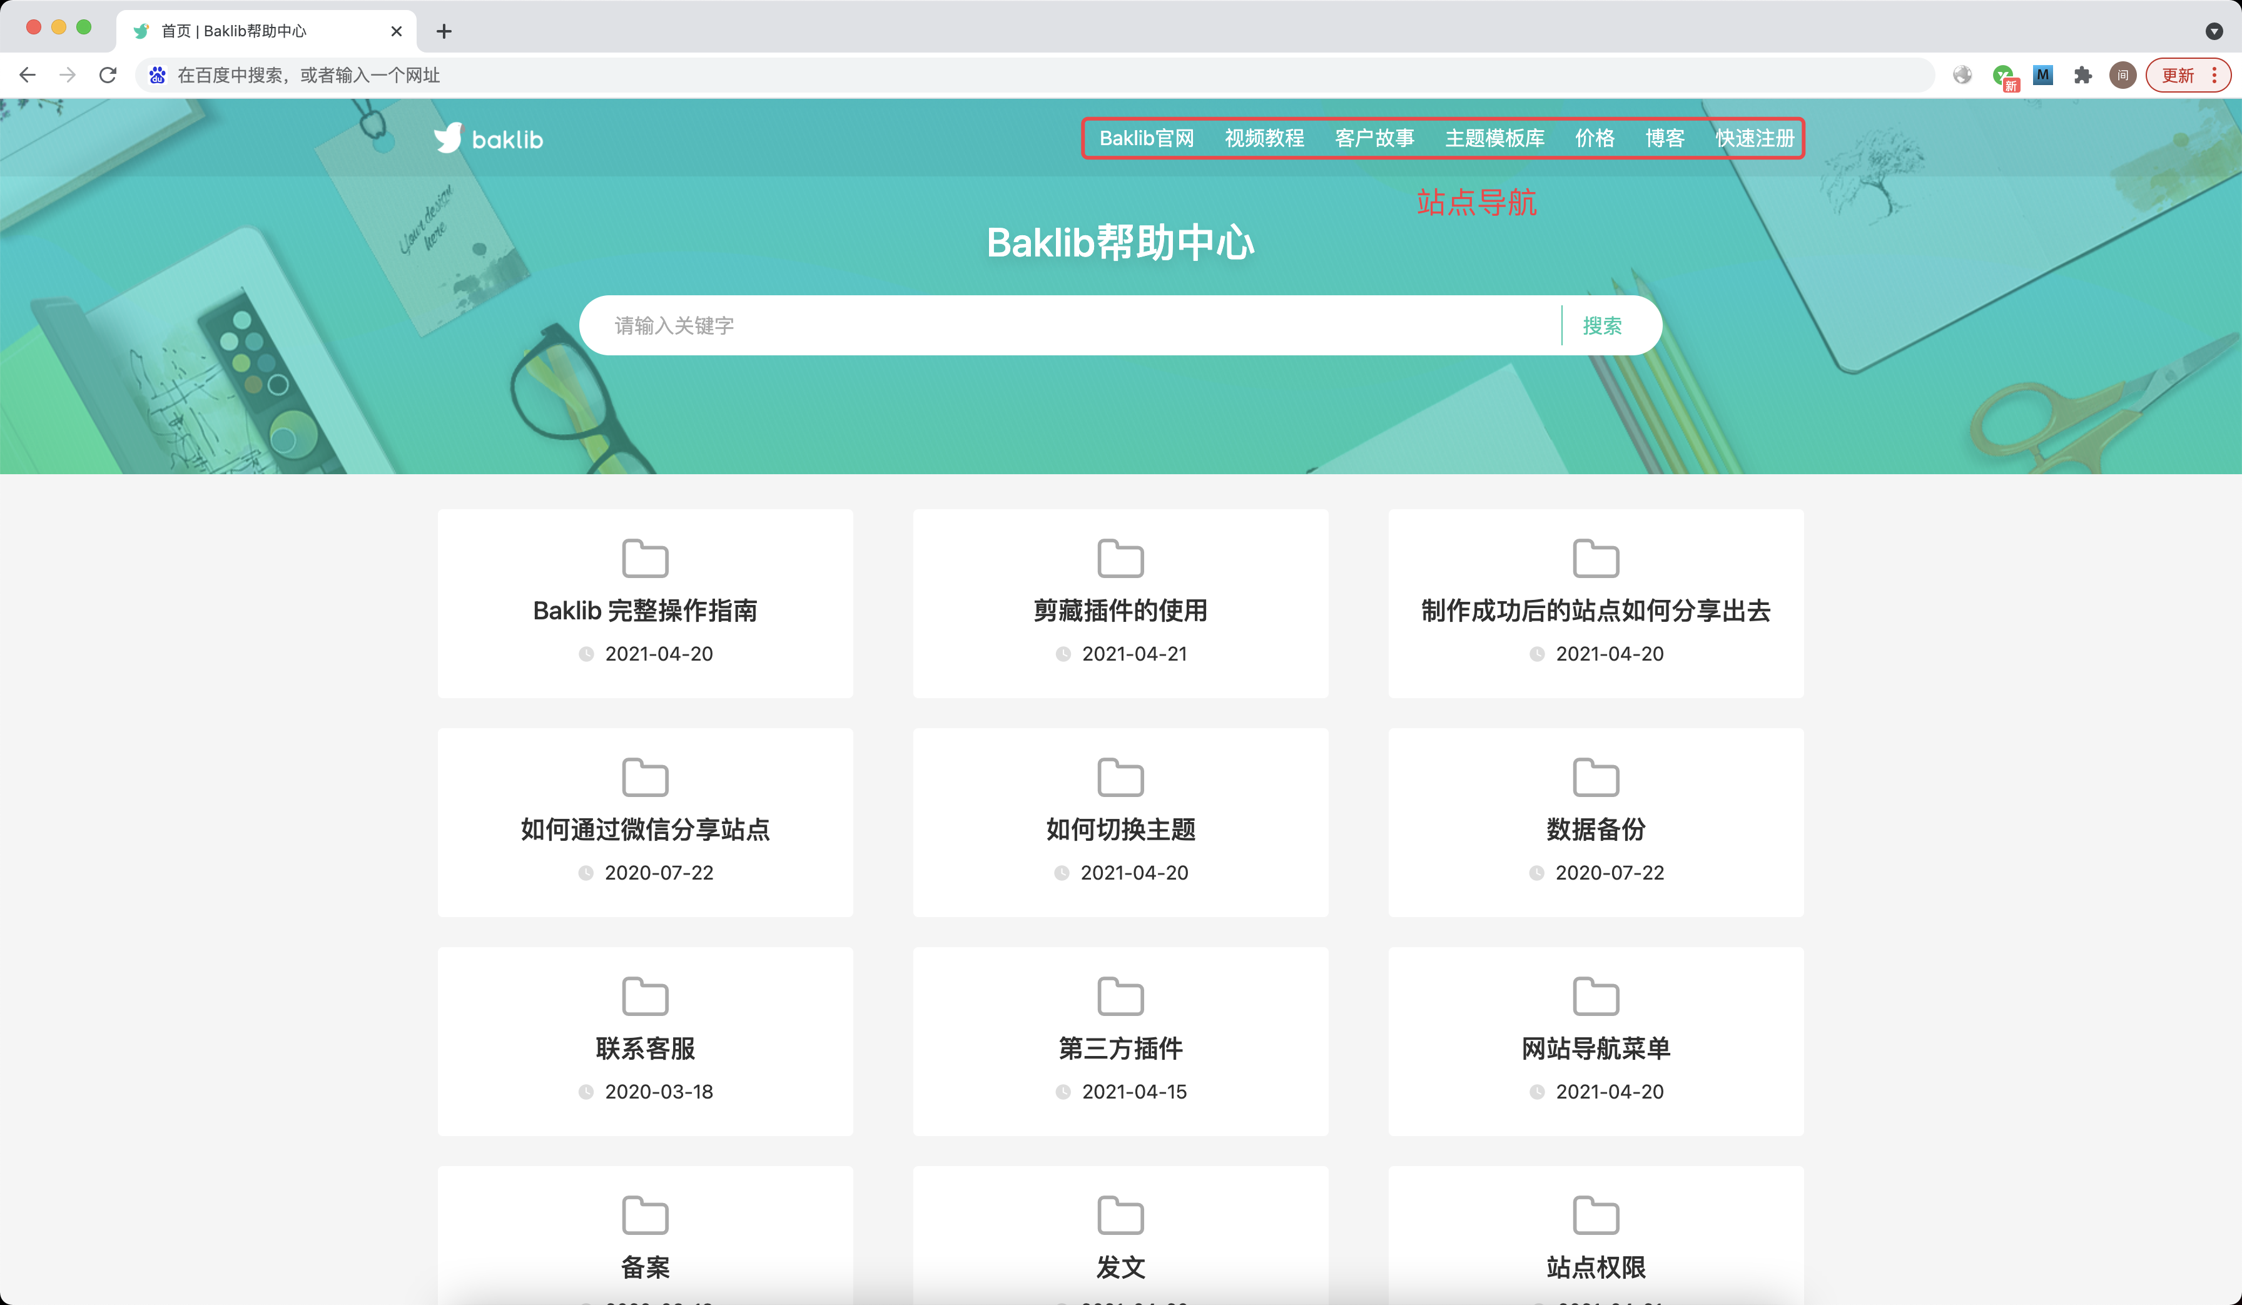Click date 2021-04-21 under 剪藏插件的使用
Image resolution: width=2242 pixels, height=1305 pixels.
coord(1134,654)
